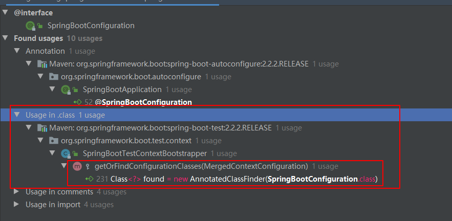
Task: Click the org.springframework.boot.autoconfigure package folder icon
Action: [x=54, y=77]
